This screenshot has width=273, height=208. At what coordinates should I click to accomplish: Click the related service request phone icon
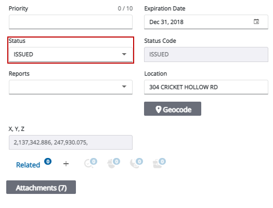pyautogui.click(x=136, y=163)
